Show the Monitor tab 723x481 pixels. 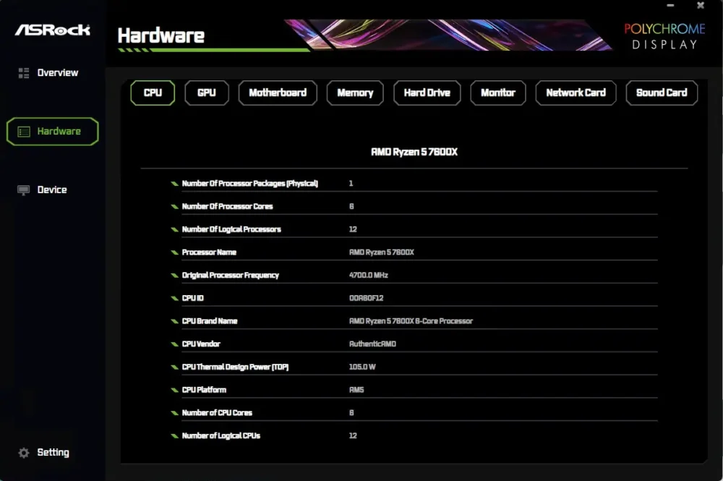click(x=498, y=93)
